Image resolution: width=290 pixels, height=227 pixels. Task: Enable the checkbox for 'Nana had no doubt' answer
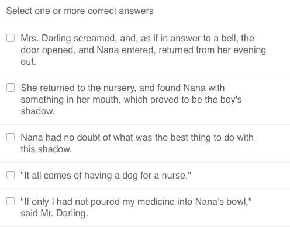click(x=11, y=137)
